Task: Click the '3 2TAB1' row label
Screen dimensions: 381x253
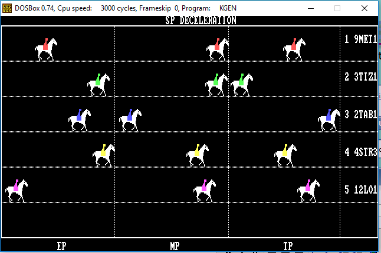Action: click(360, 114)
